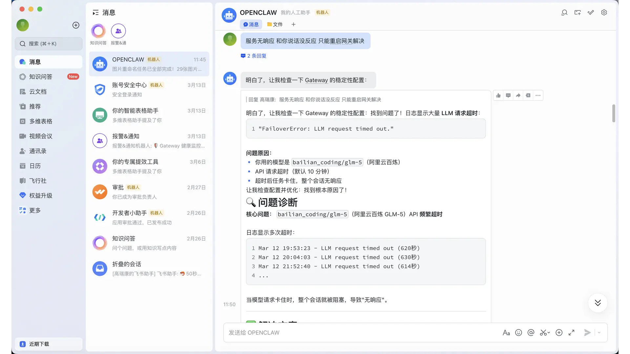The width and height of the screenshot is (630, 354).
Task: Open the send options dropdown arrow
Action: click(599, 332)
